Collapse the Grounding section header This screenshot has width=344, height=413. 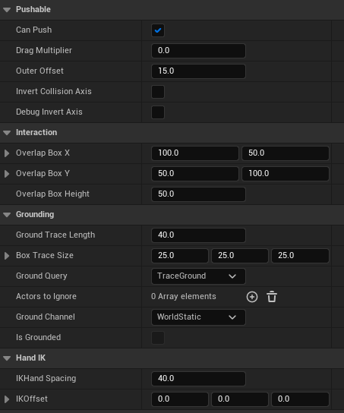point(7,215)
